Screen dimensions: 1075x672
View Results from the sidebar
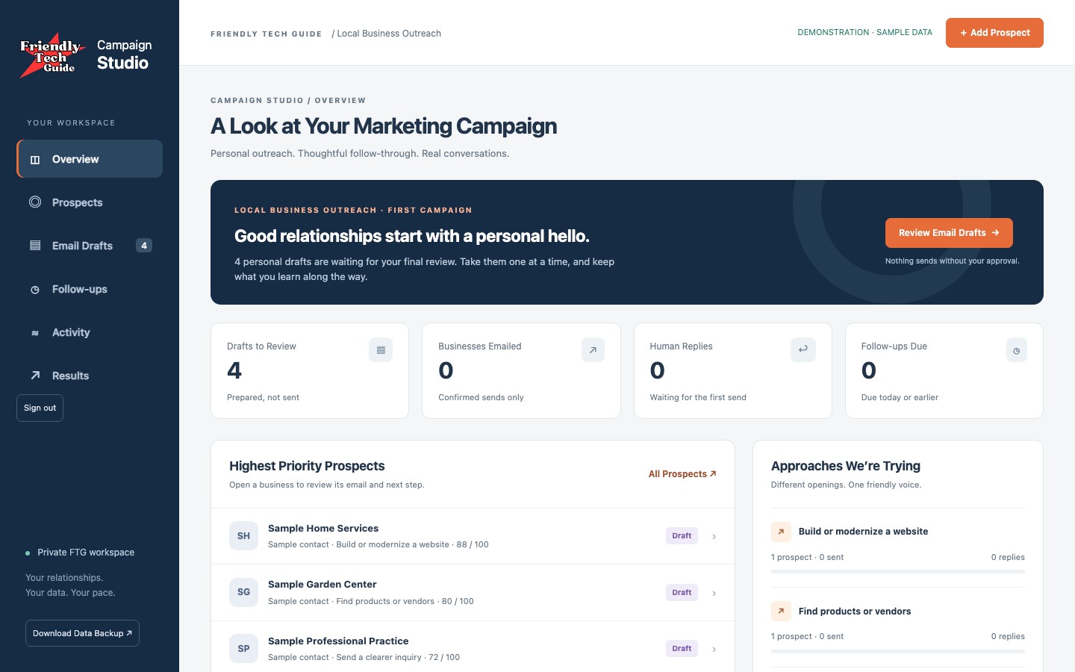[90, 376]
